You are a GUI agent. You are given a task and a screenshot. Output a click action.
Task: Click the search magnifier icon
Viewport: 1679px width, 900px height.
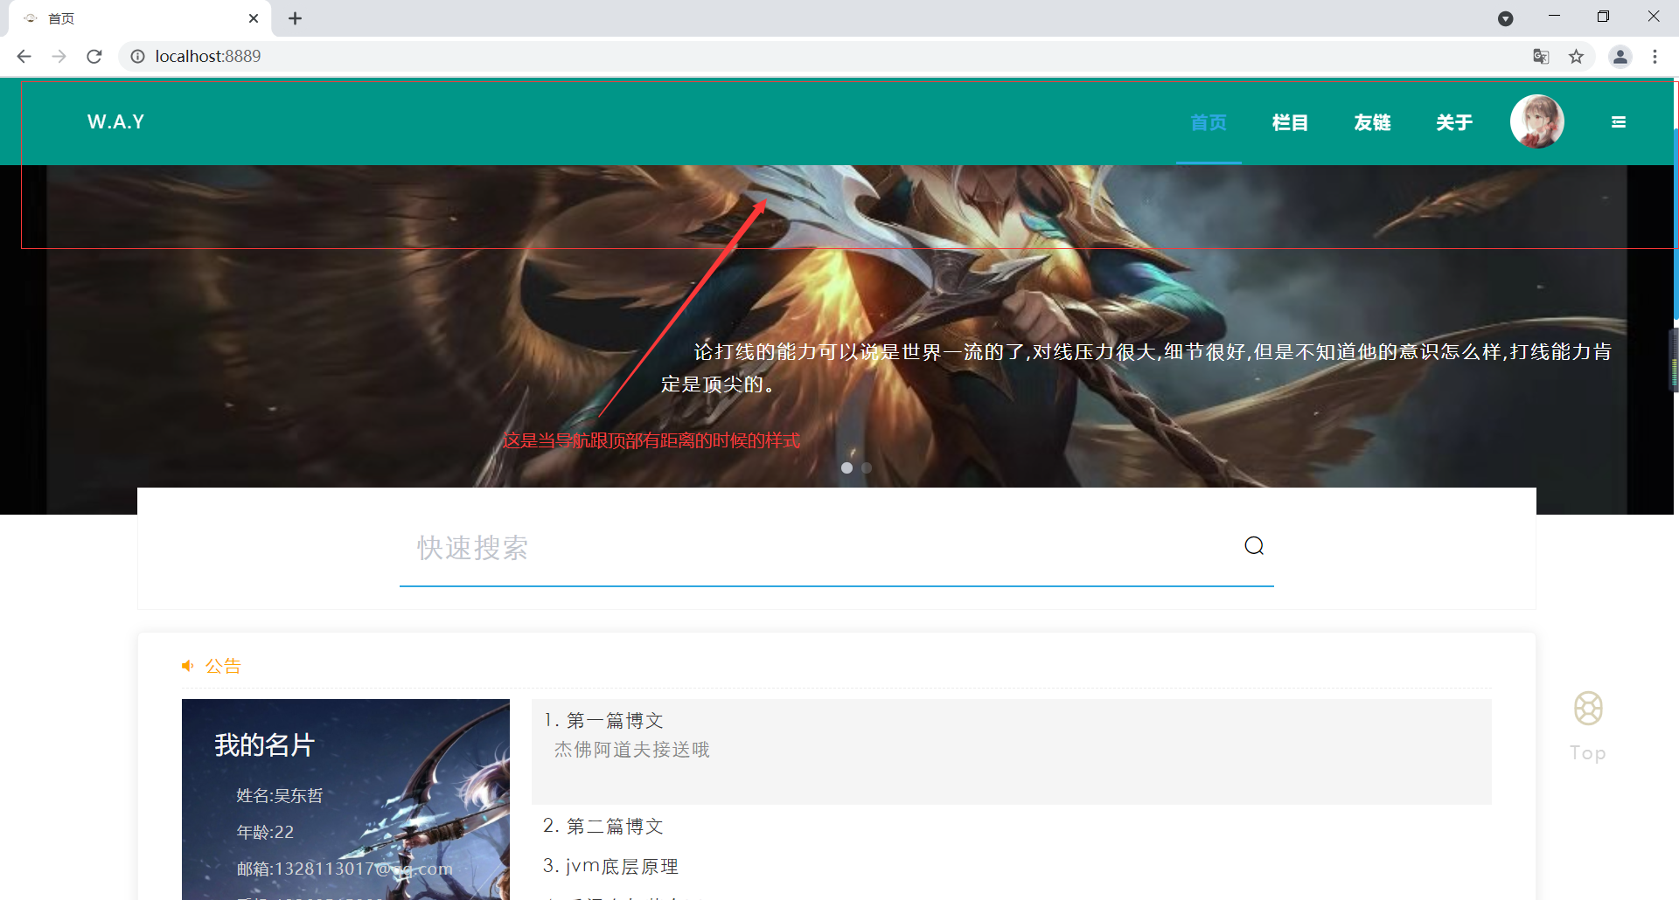tap(1254, 544)
